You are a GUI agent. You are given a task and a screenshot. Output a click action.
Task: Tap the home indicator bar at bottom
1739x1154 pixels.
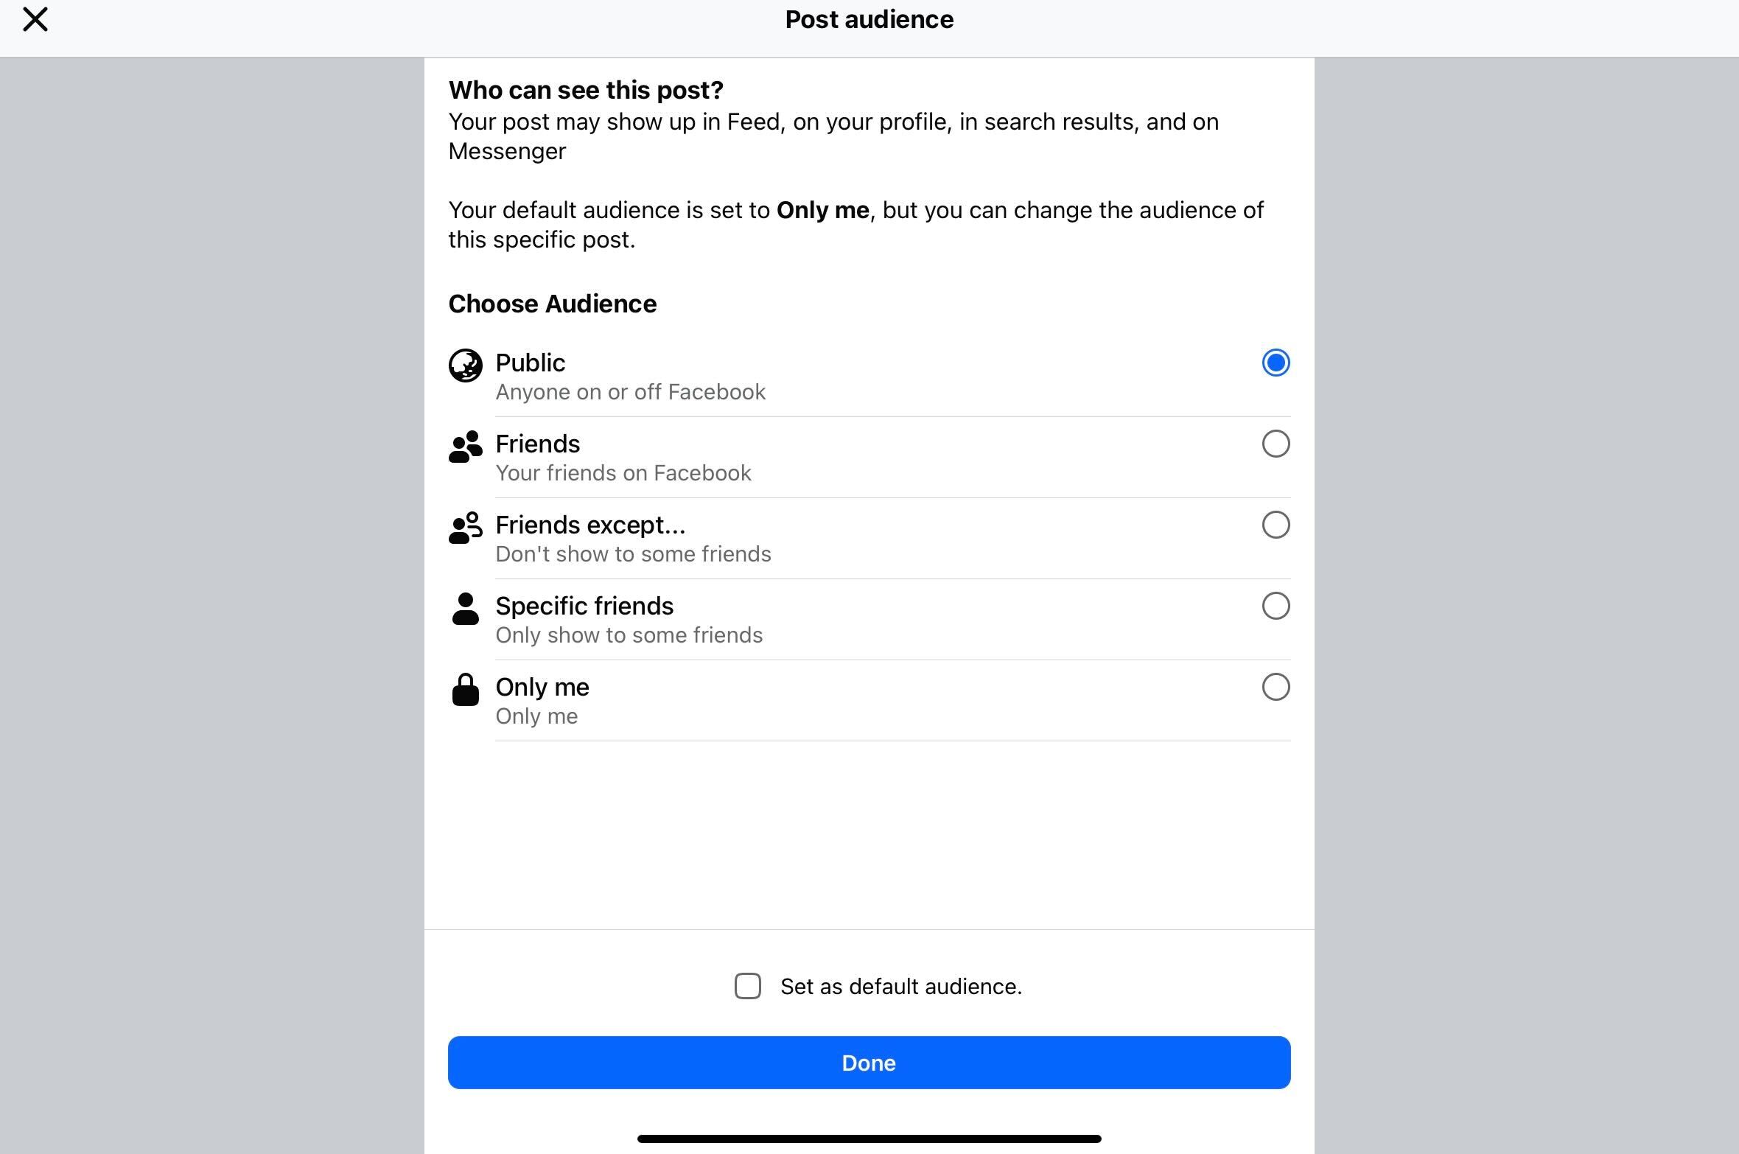[869, 1139]
